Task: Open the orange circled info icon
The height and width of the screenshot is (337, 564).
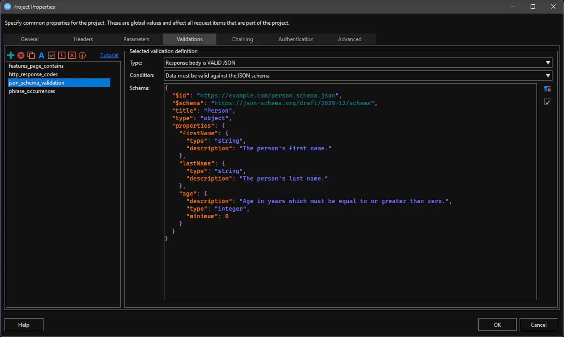Action: click(82, 55)
